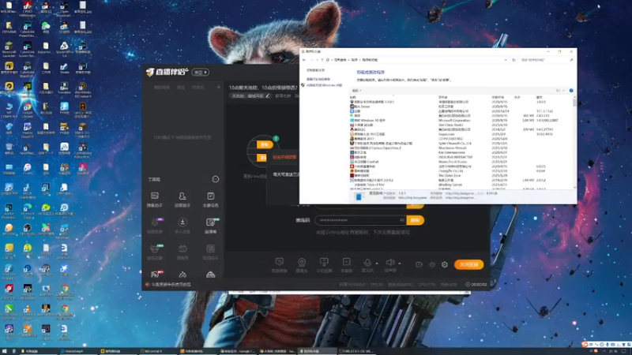Screen dimensions: 632x355
Task: Switch to the Google Chrome taskbar item
Action: pos(238,351)
